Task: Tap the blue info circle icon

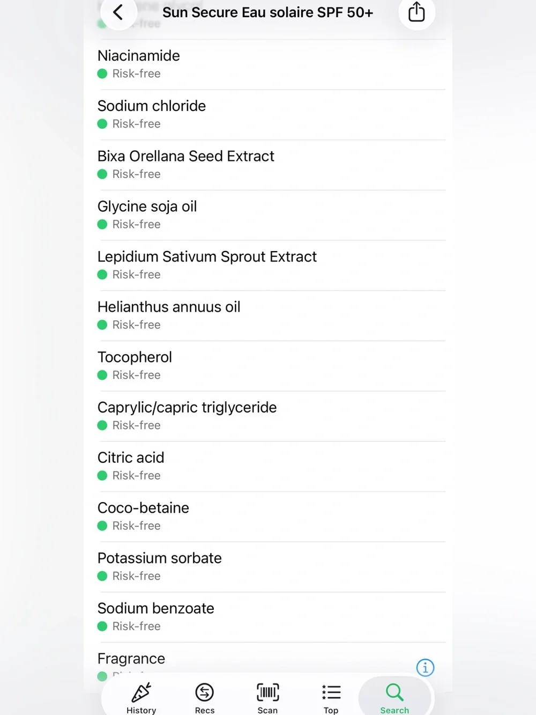Action: pos(426,667)
